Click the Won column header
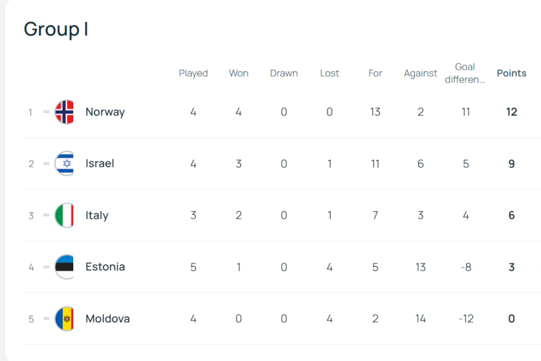541x361 pixels. 238,73
